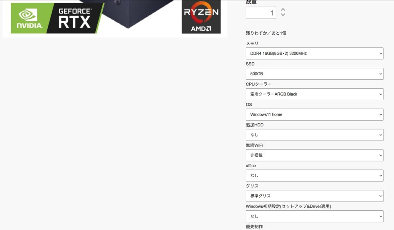Open the office dropdown
The image size is (394, 230).
click(314, 176)
